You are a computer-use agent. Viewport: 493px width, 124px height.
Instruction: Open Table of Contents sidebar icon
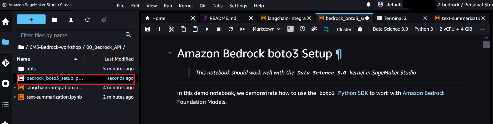point(6,104)
